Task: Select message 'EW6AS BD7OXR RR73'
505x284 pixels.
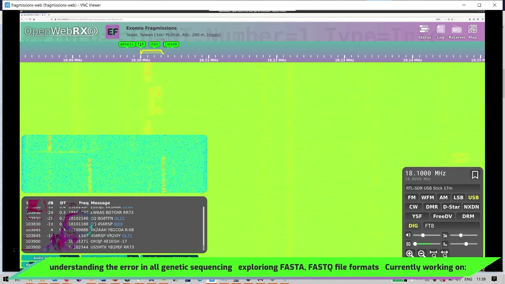Action: pos(112,213)
